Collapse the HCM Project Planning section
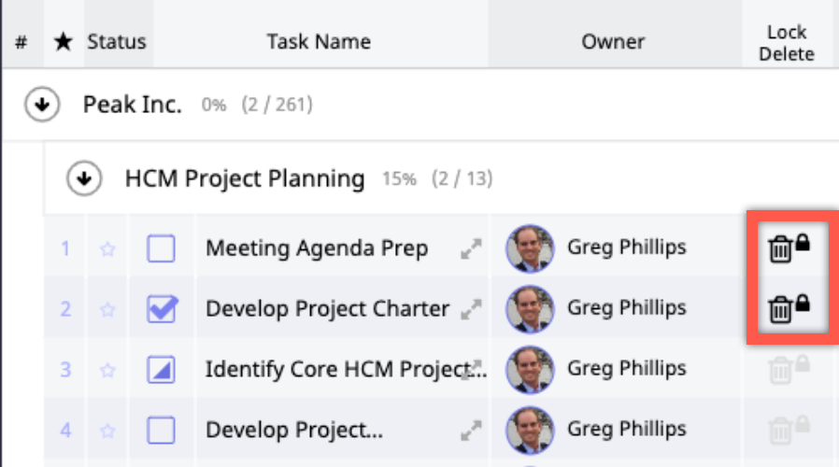The image size is (839, 467). point(85,178)
